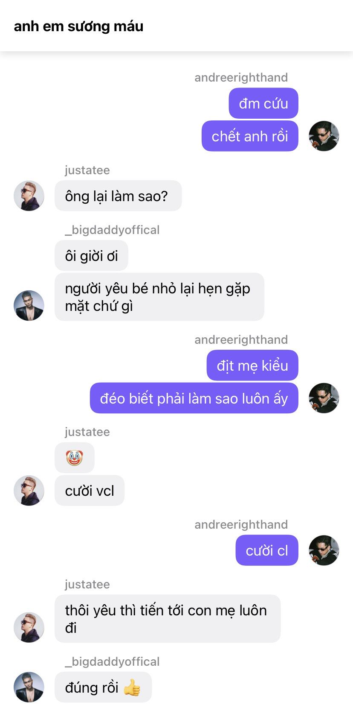Open the _bigdaddyoffical username above "ôi giời ơi"
The width and height of the screenshot is (353, 705).
pos(112,230)
